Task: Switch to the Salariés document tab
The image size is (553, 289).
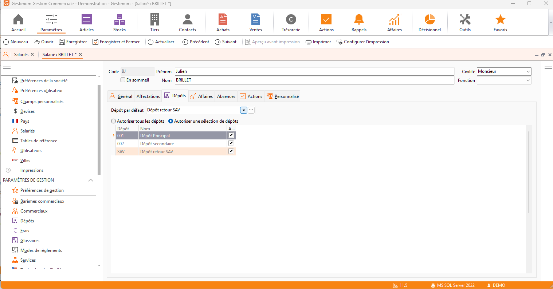Action: coord(21,55)
